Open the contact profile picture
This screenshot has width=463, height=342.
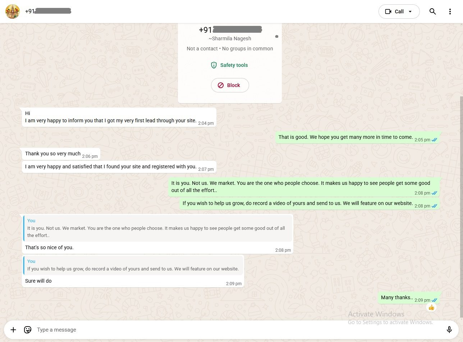coord(13,12)
